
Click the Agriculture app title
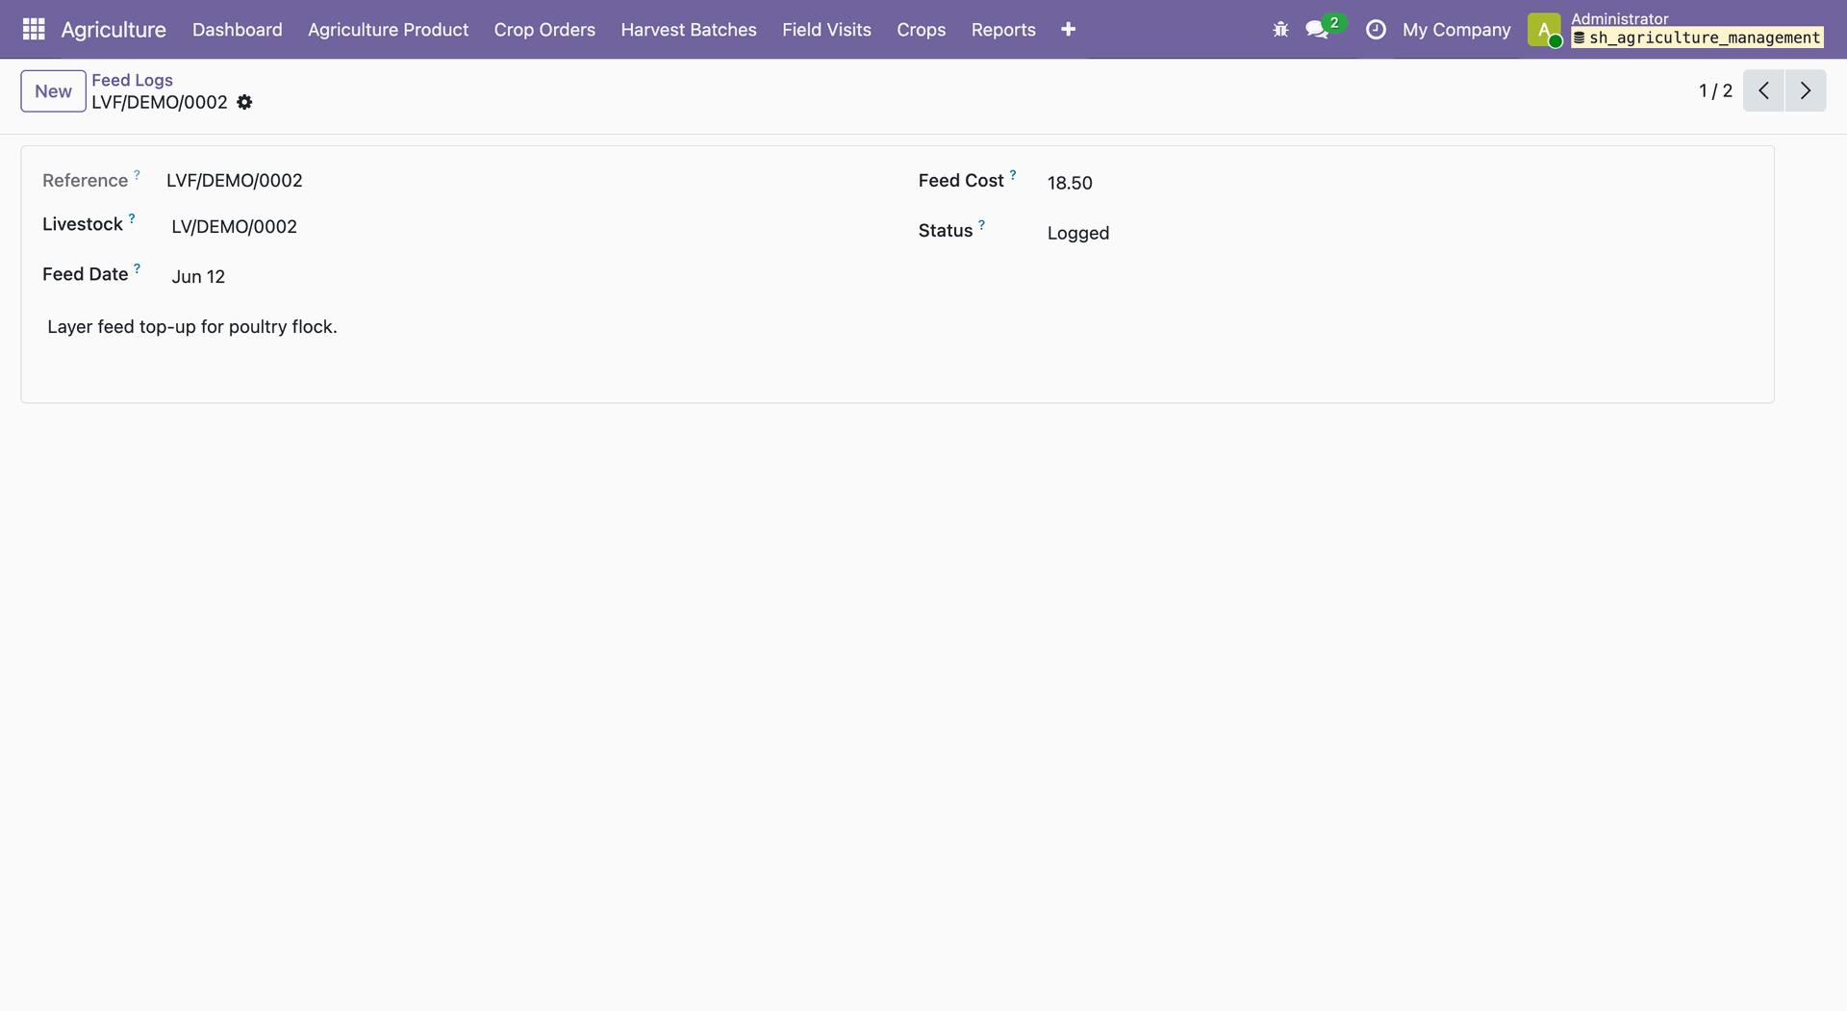point(114,30)
